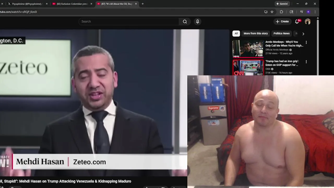Select the All filter chip
The height and width of the screenshot is (188, 334).
[236, 33]
